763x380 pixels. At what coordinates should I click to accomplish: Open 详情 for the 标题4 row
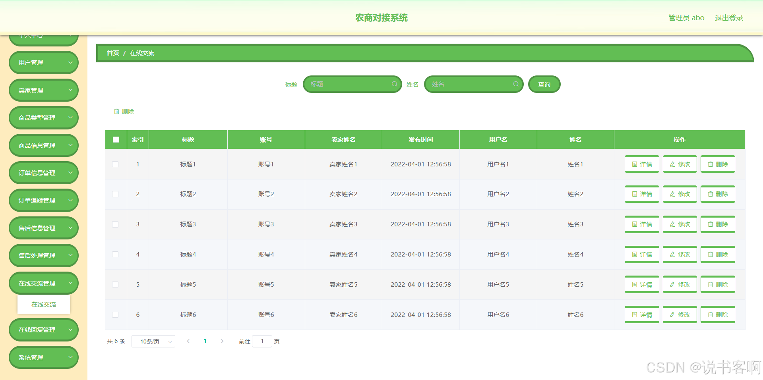(x=642, y=255)
